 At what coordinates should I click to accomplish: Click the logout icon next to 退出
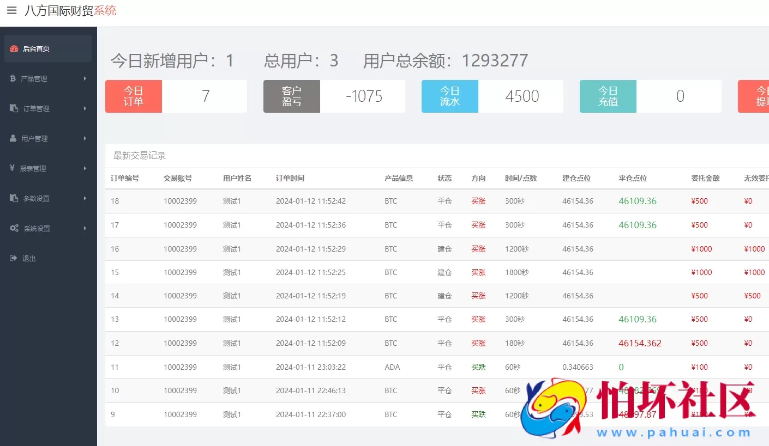(x=13, y=258)
